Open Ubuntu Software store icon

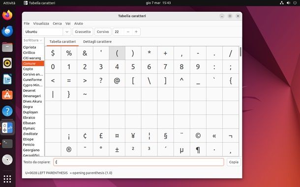click(x=7, y=95)
